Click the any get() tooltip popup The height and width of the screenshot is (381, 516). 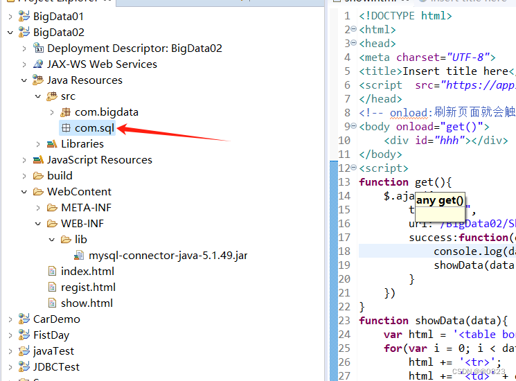tap(440, 206)
